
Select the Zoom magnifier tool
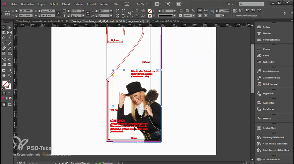[x=9, y=75]
